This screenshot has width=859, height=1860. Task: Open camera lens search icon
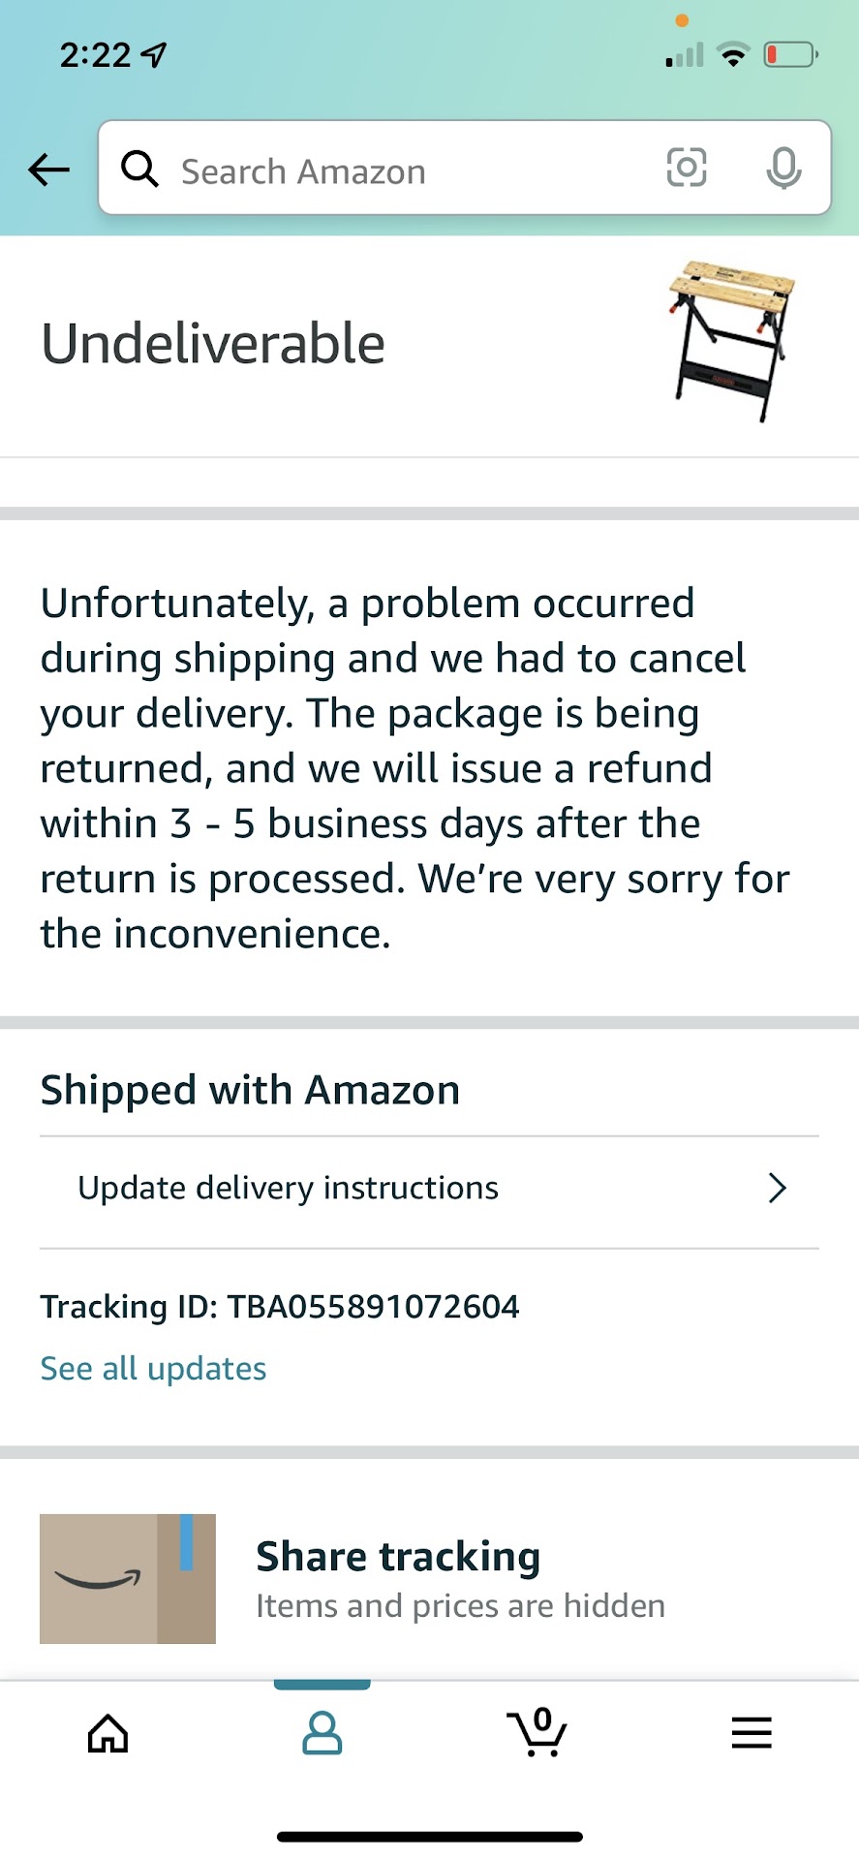687,169
